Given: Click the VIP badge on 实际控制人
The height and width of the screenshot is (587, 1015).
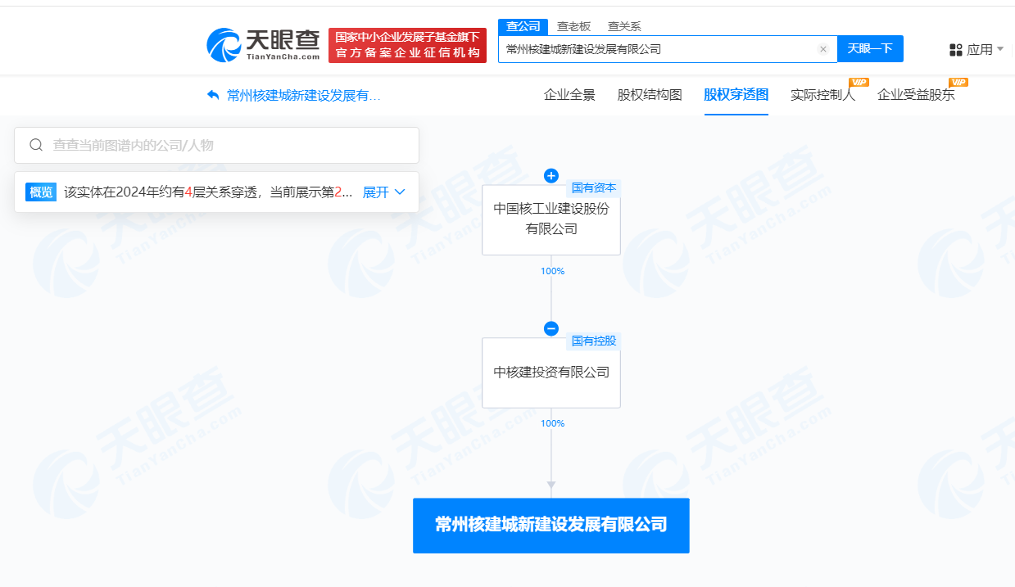Looking at the screenshot, I should pyautogui.click(x=859, y=82).
